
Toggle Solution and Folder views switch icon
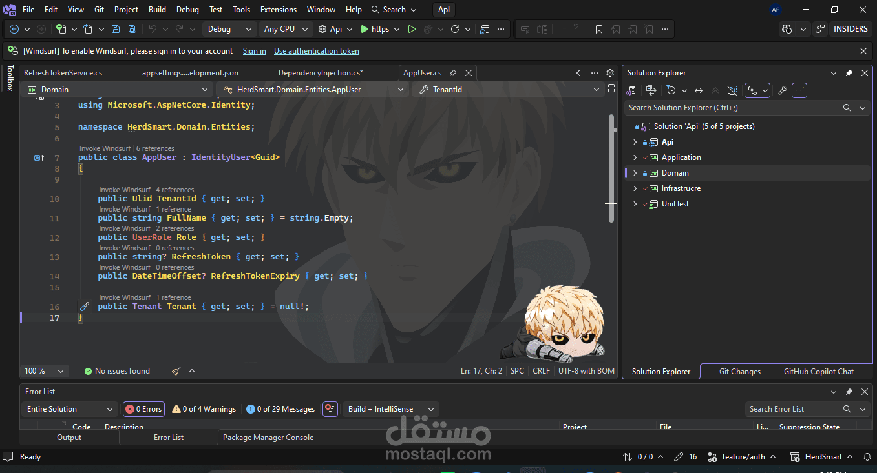tap(651, 90)
